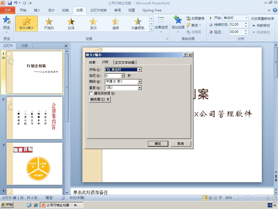Toggle Rewind when done playing (播完后快退) checkbox
Image resolution: width=278 pixels, height=209 pixels.
pos(91,93)
